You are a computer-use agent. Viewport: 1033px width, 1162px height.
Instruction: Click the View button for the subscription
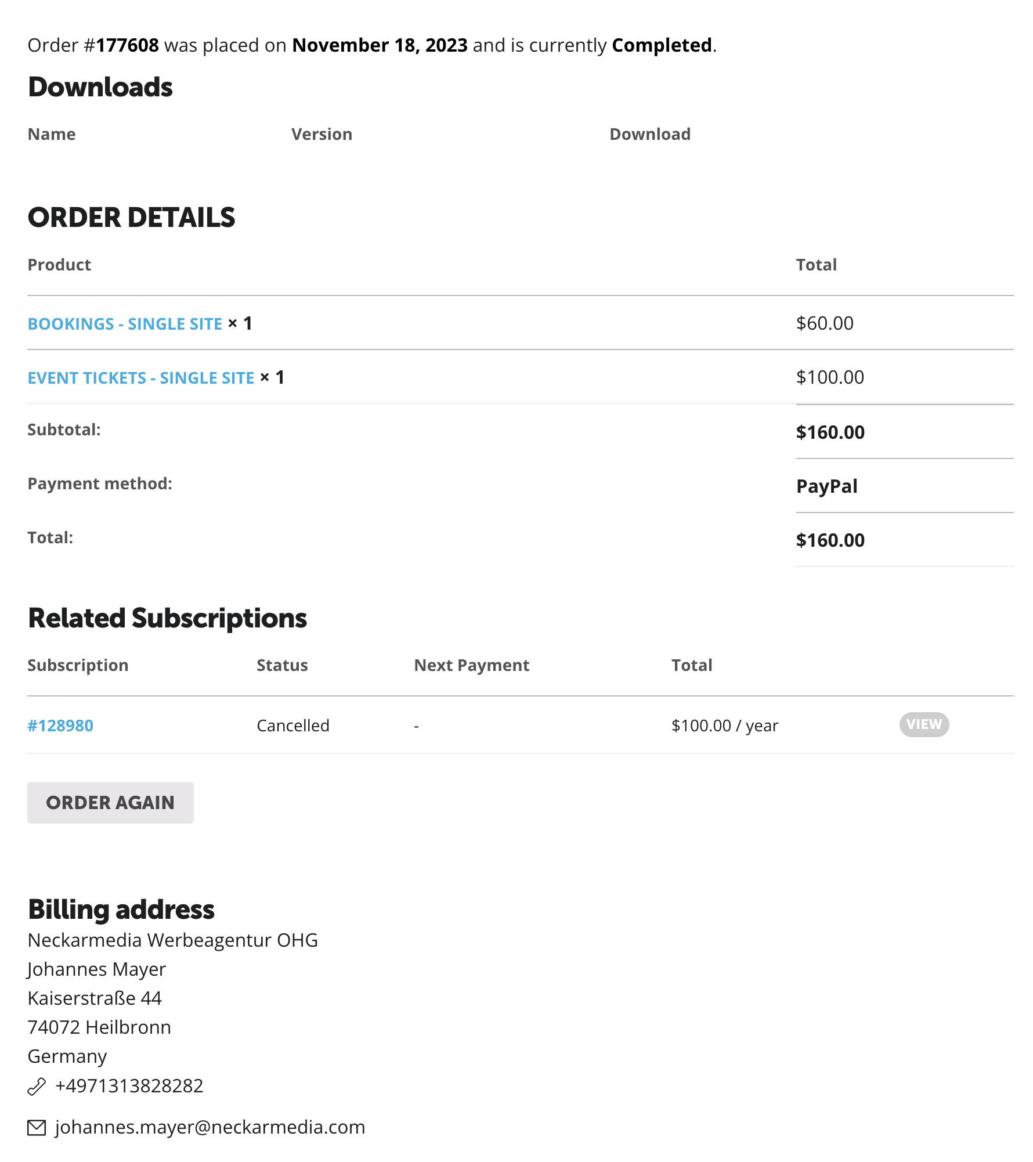click(924, 724)
